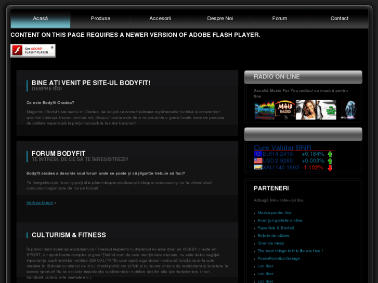Image resolution: width=378 pixels, height=283 pixels.
Task: Open the Muzica pentru tine partner link
Action: (275, 213)
